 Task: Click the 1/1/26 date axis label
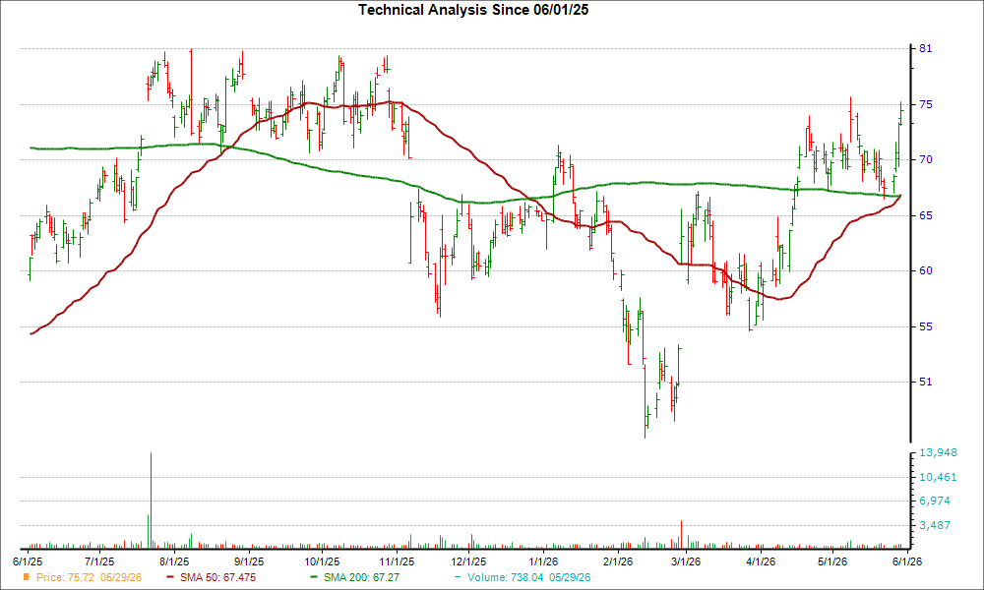[x=543, y=561]
